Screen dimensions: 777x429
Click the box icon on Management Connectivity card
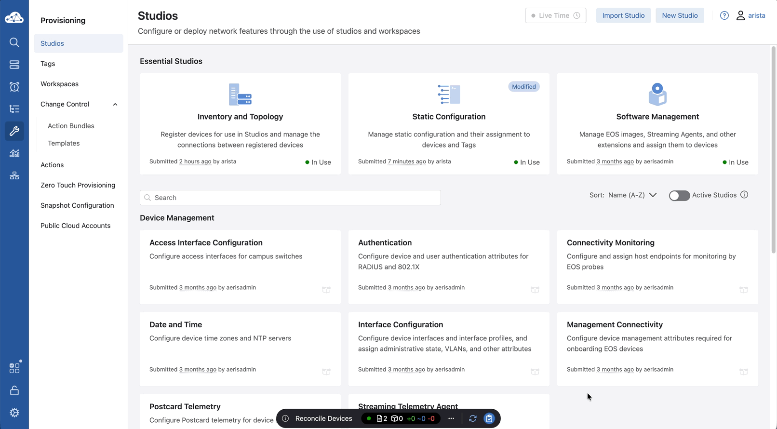(744, 372)
